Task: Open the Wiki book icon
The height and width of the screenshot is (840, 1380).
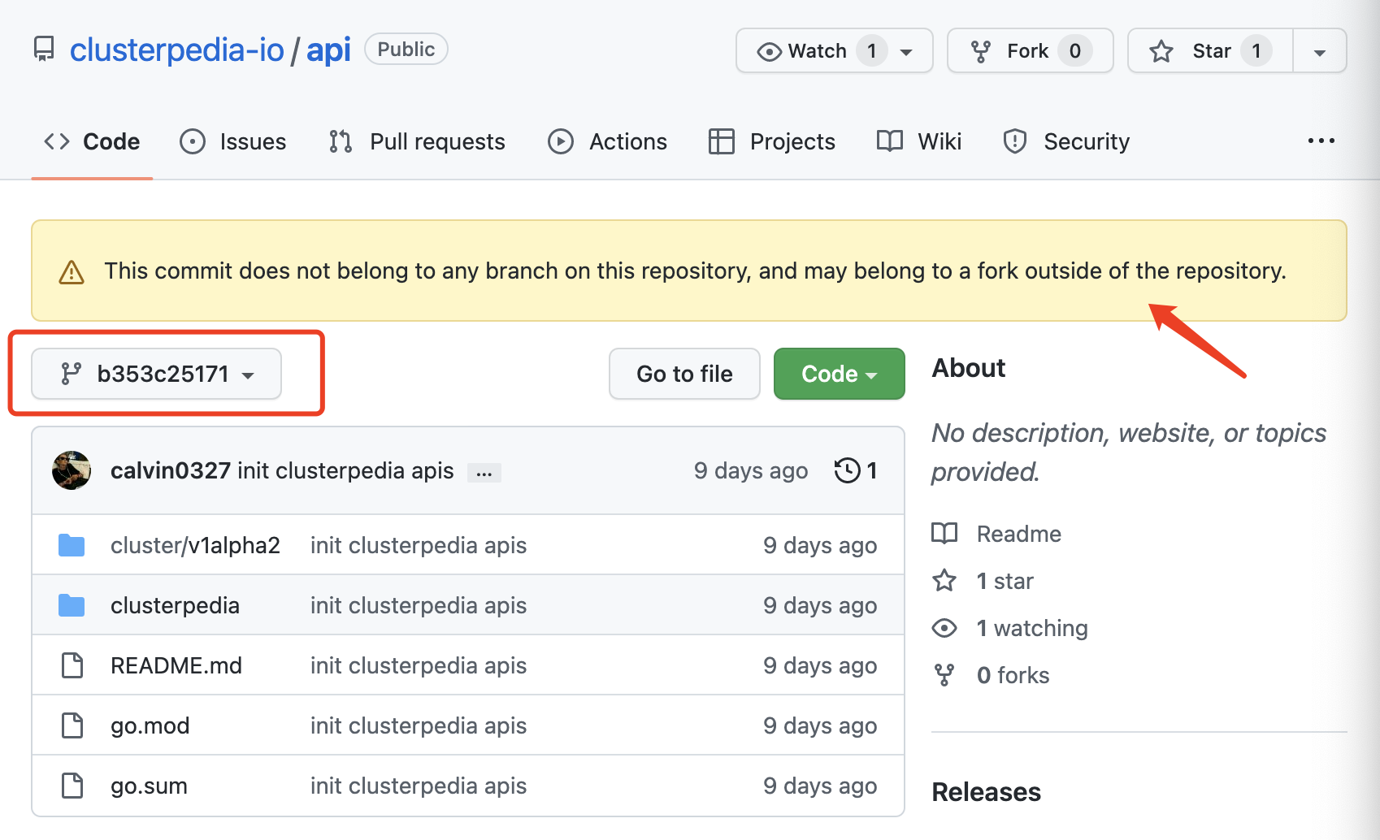Action: click(x=891, y=141)
